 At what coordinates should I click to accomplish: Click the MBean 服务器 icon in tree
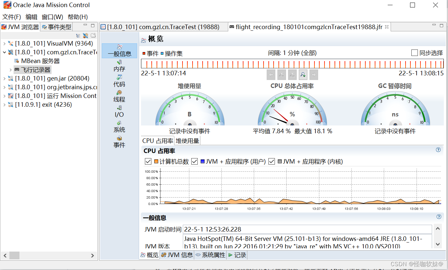tap(17, 61)
